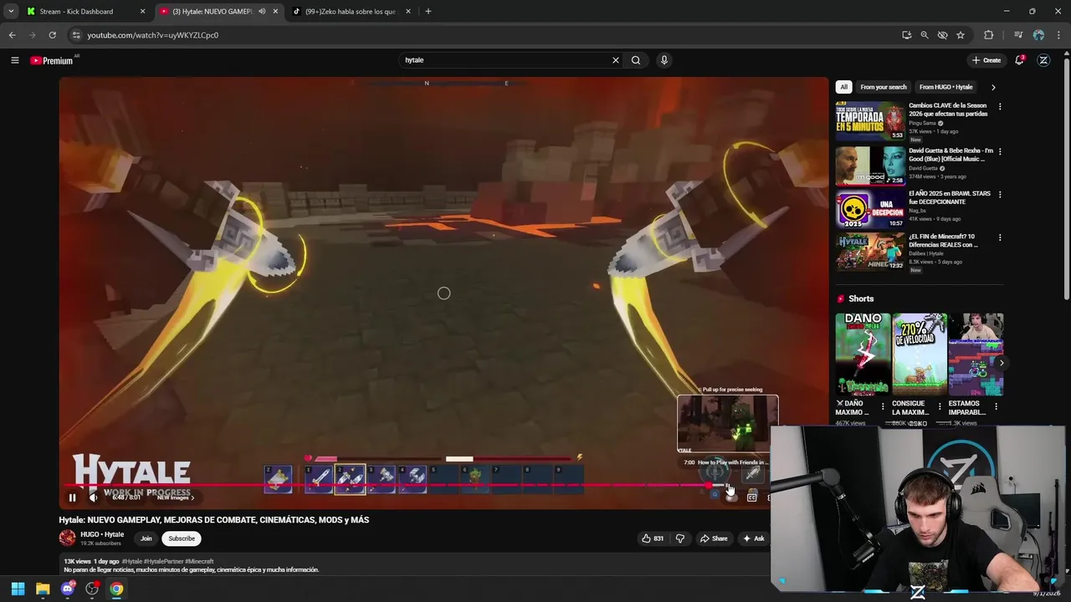
Task: Open the YouTube hamburger guide menu
Action: [x=14, y=60]
